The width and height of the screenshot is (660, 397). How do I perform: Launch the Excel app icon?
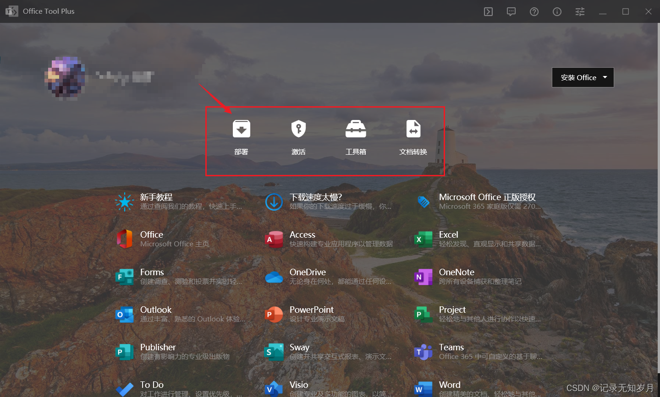423,239
